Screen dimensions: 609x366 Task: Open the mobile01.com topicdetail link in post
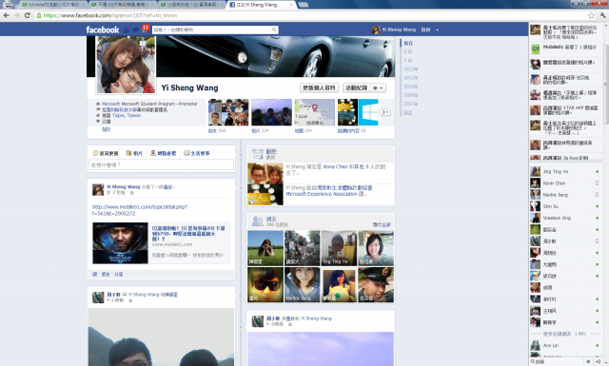[x=140, y=210]
